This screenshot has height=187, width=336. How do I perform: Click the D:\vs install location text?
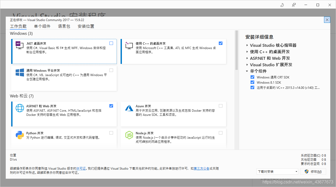[13, 159]
